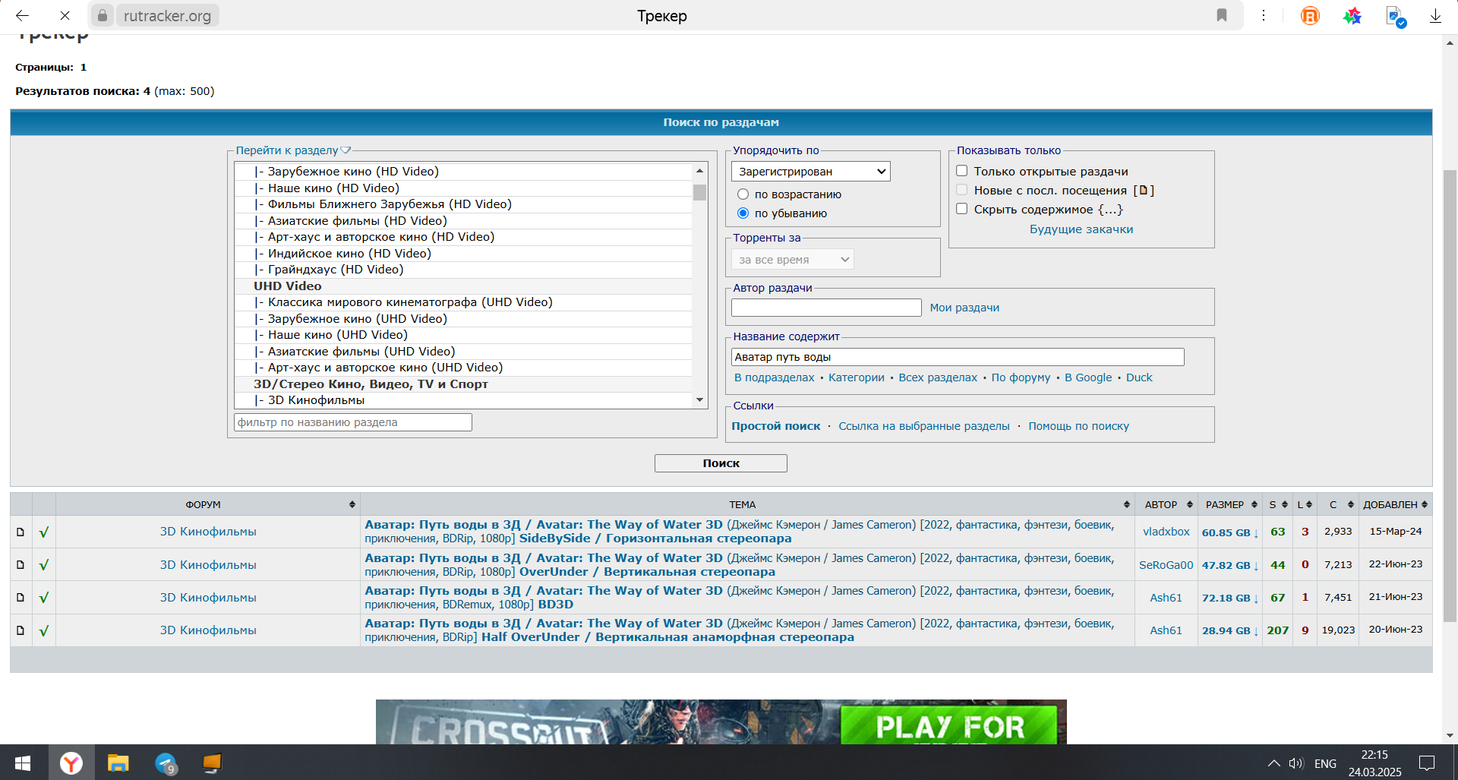
Task: Click the Поиск button
Action: (721, 463)
